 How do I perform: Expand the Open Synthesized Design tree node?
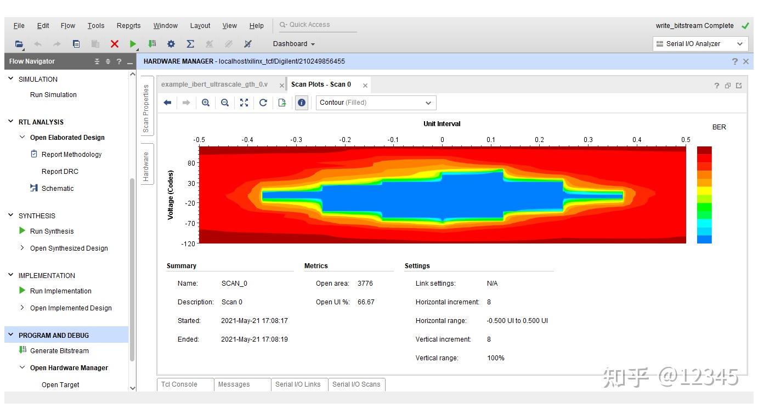point(22,248)
